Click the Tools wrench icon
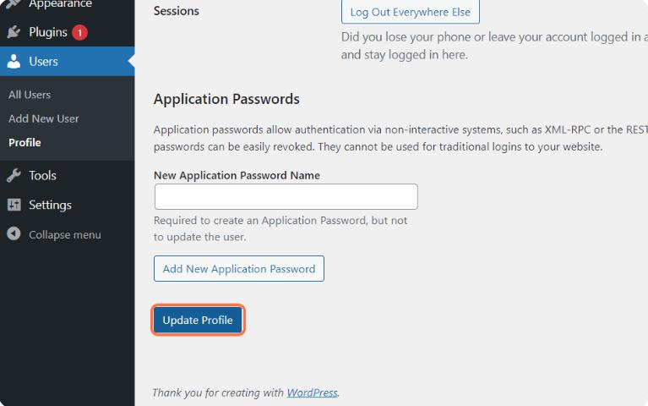 [x=14, y=175]
